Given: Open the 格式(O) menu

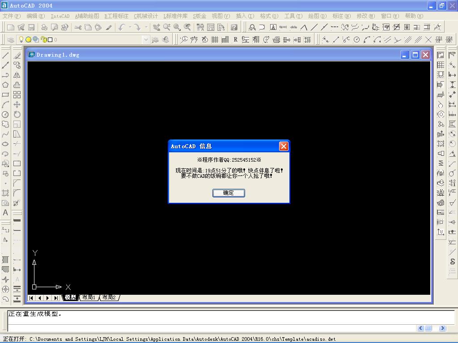Looking at the screenshot, I should (269, 16).
